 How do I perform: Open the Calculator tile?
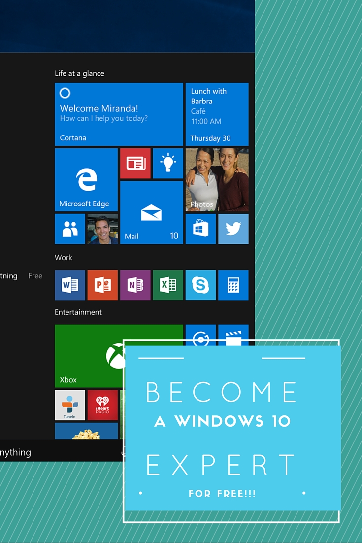click(x=233, y=285)
